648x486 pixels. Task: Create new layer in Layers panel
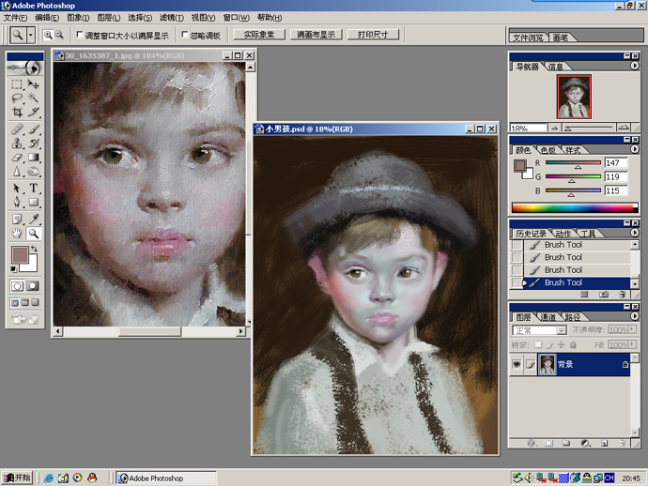point(604,443)
